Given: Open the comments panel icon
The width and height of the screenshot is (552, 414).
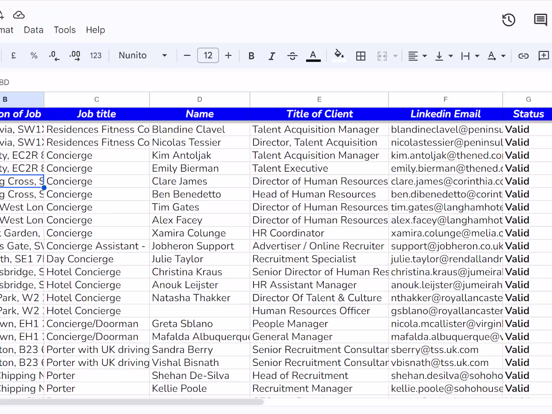Looking at the screenshot, I should click(x=540, y=20).
